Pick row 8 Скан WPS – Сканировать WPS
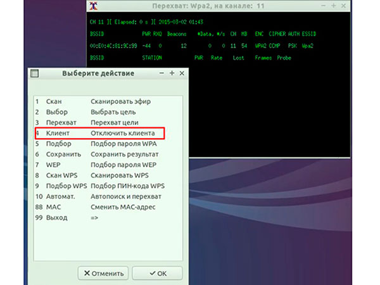Image resolution: width=380 pixels, height=285 pixels. [108, 175]
